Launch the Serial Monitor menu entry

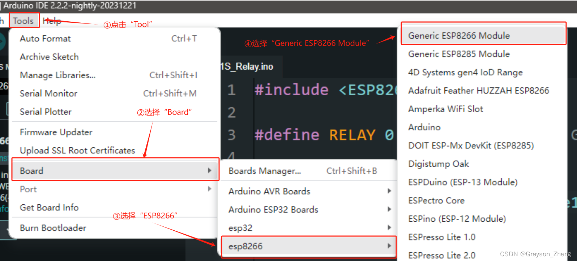114,93
